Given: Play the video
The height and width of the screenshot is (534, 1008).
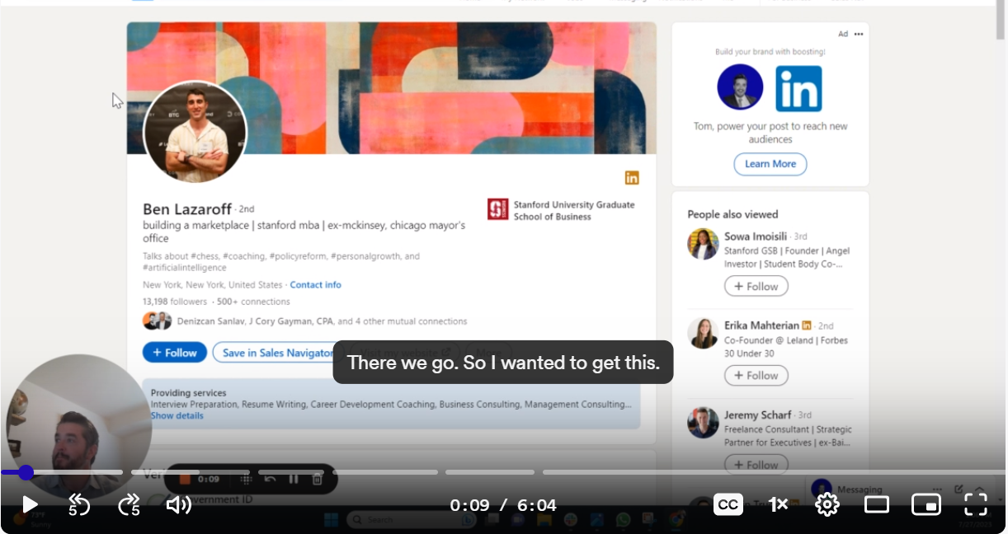Looking at the screenshot, I should (30, 504).
